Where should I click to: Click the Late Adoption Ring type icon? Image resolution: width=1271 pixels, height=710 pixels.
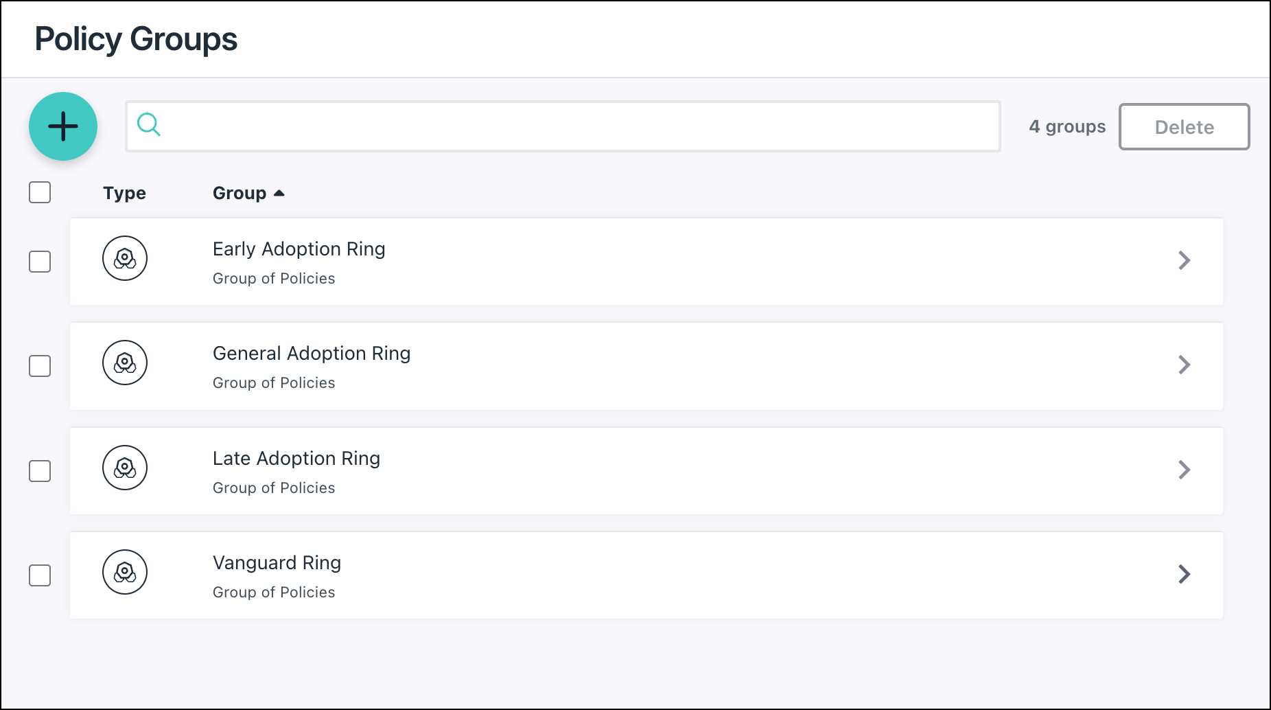pyautogui.click(x=125, y=468)
